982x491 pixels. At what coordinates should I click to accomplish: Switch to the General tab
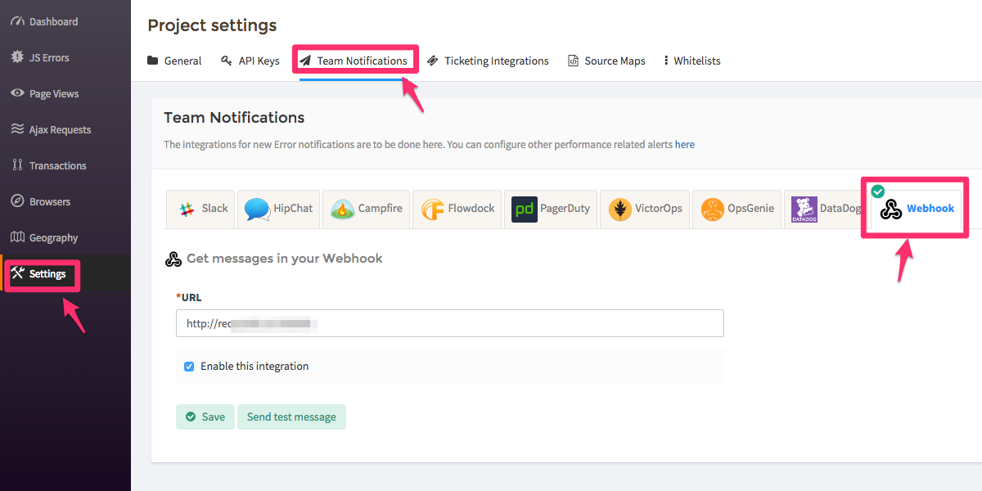coord(174,61)
